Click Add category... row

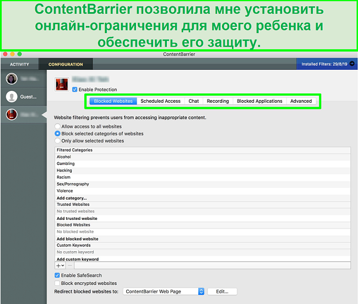pos(203,198)
